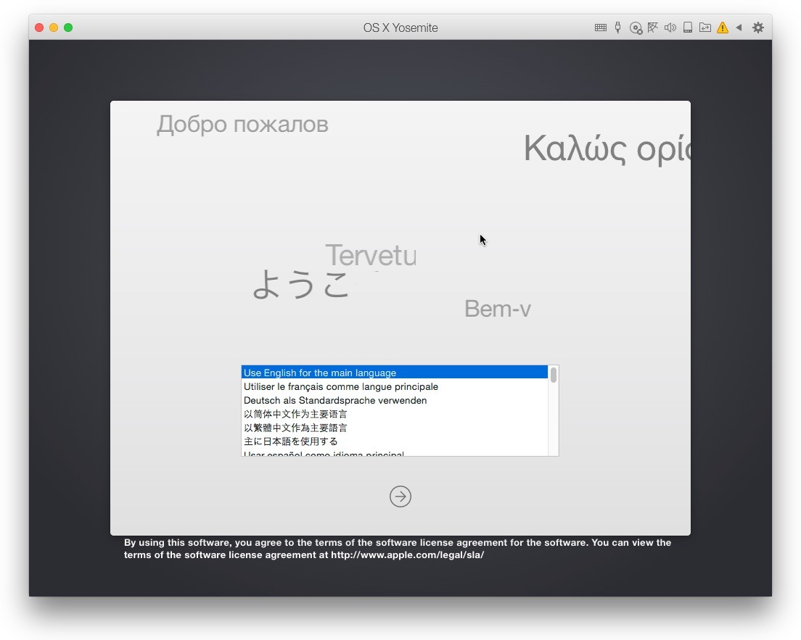Open the keyboard icon in the title bar
The image size is (801, 640).
(x=601, y=28)
